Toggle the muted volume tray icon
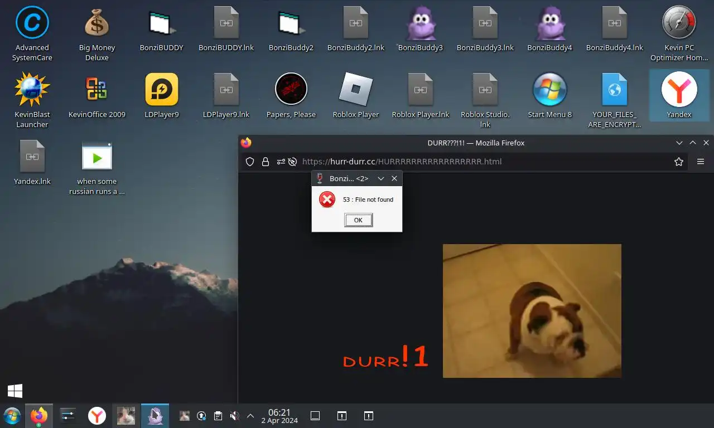 click(x=235, y=416)
